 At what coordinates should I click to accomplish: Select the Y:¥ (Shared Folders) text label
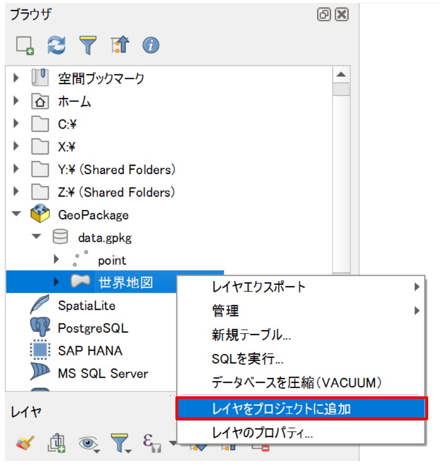(117, 170)
